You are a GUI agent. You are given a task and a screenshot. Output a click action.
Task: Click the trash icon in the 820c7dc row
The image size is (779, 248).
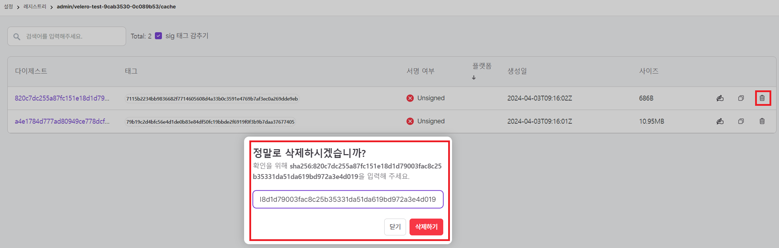click(762, 98)
